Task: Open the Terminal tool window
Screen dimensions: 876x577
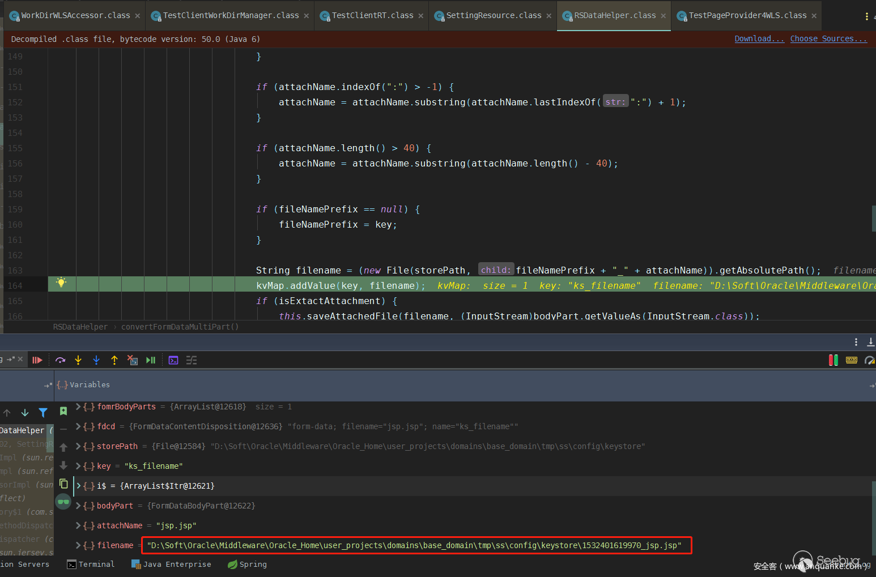Action: coord(91,564)
